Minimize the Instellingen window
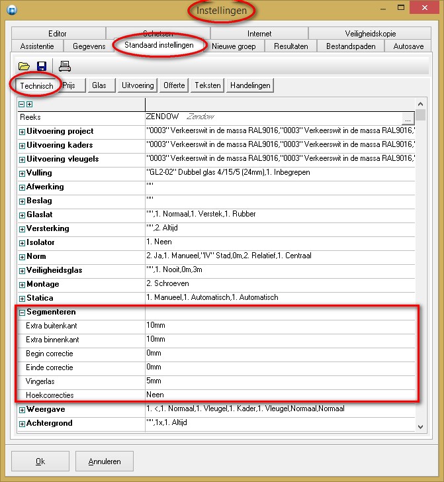This screenshot has width=444, height=482. tap(383, 8)
